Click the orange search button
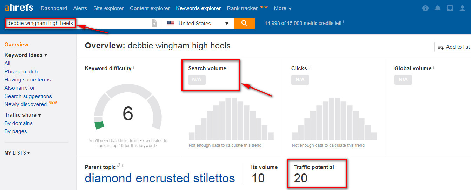471x190 pixels. pyautogui.click(x=245, y=23)
